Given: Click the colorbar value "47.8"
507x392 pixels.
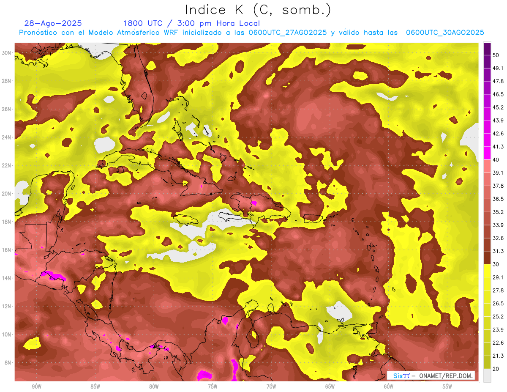Looking at the screenshot, I should pyautogui.click(x=498, y=81).
